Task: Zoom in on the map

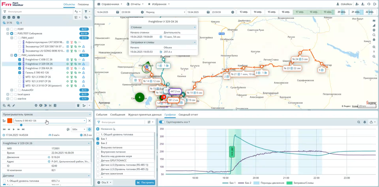Action: click(x=374, y=47)
